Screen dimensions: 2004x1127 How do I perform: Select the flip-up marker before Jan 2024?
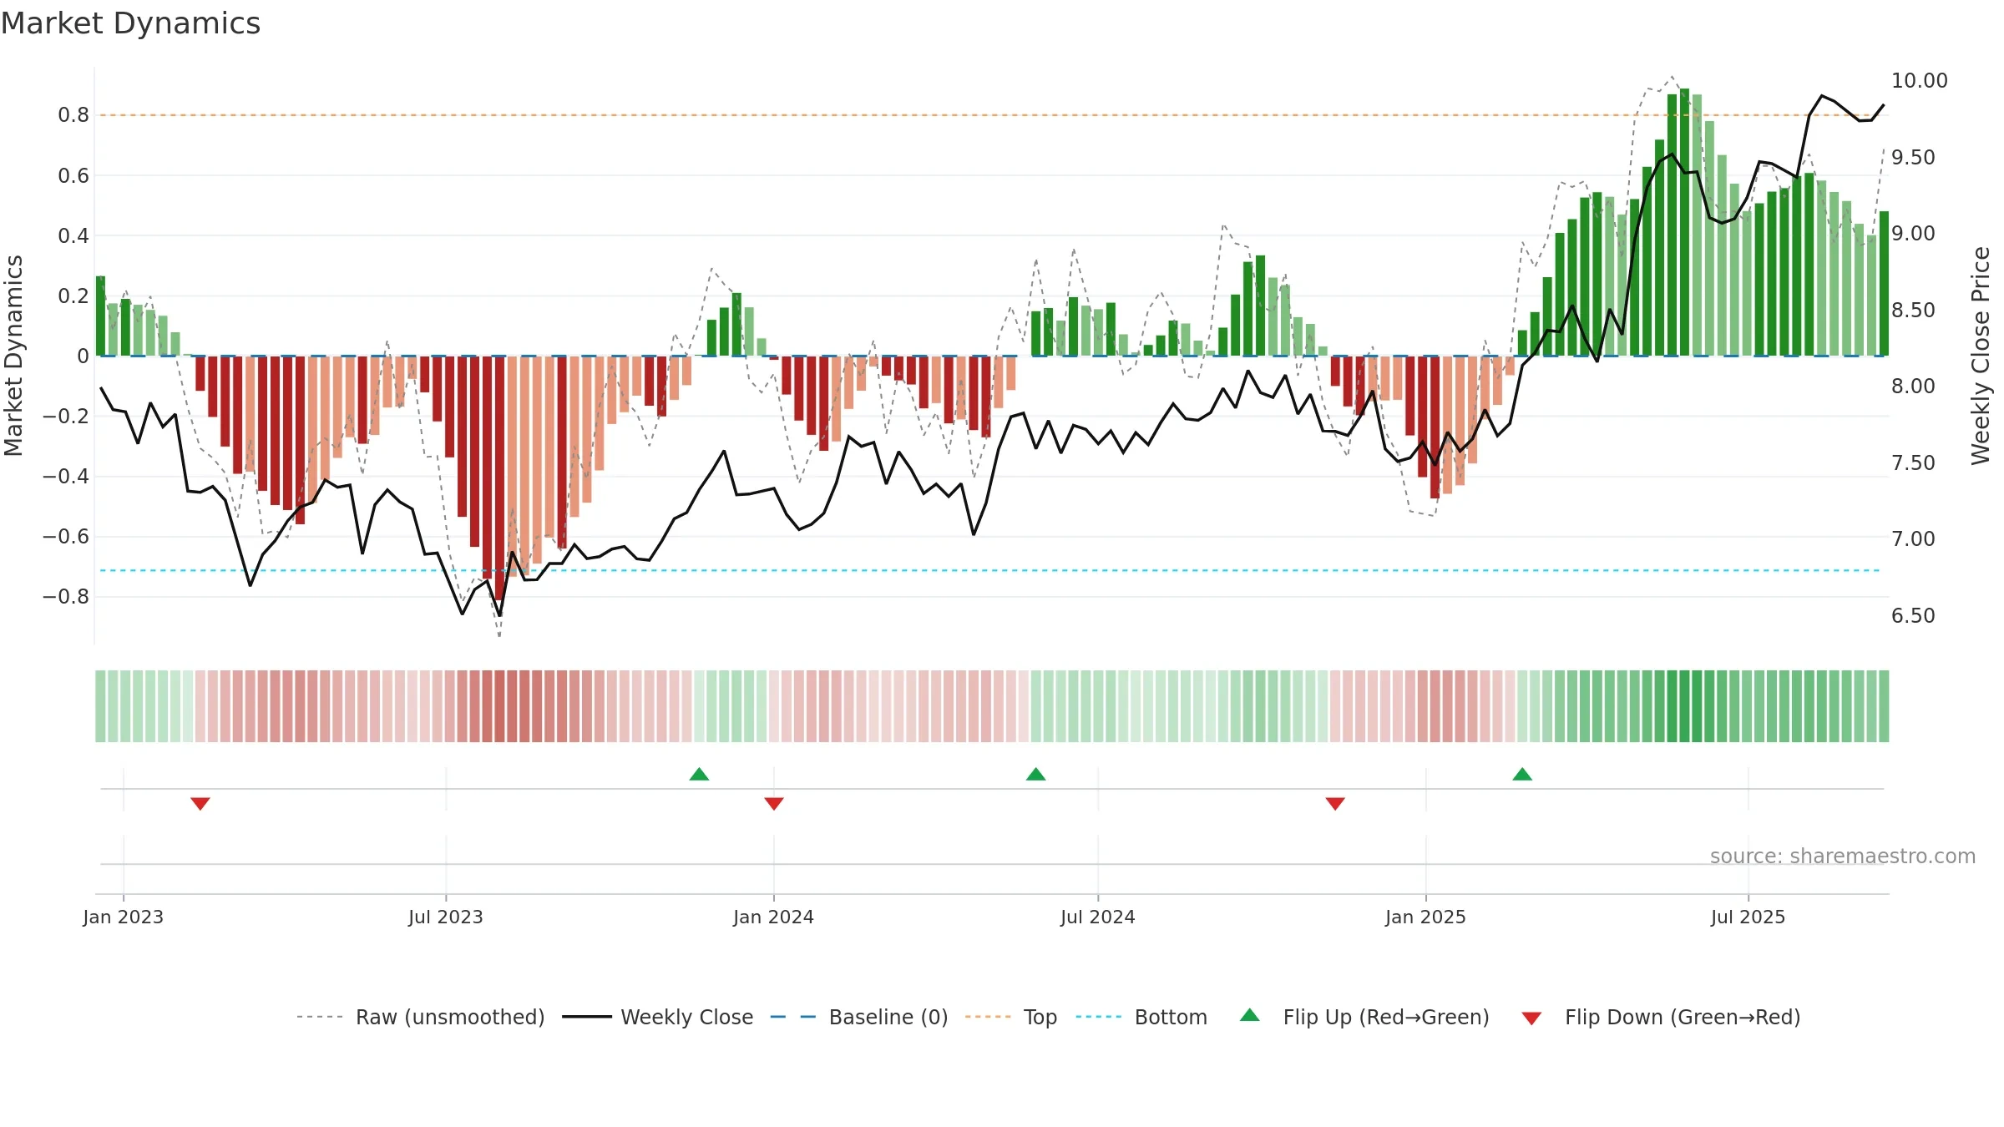tap(700, 774)
